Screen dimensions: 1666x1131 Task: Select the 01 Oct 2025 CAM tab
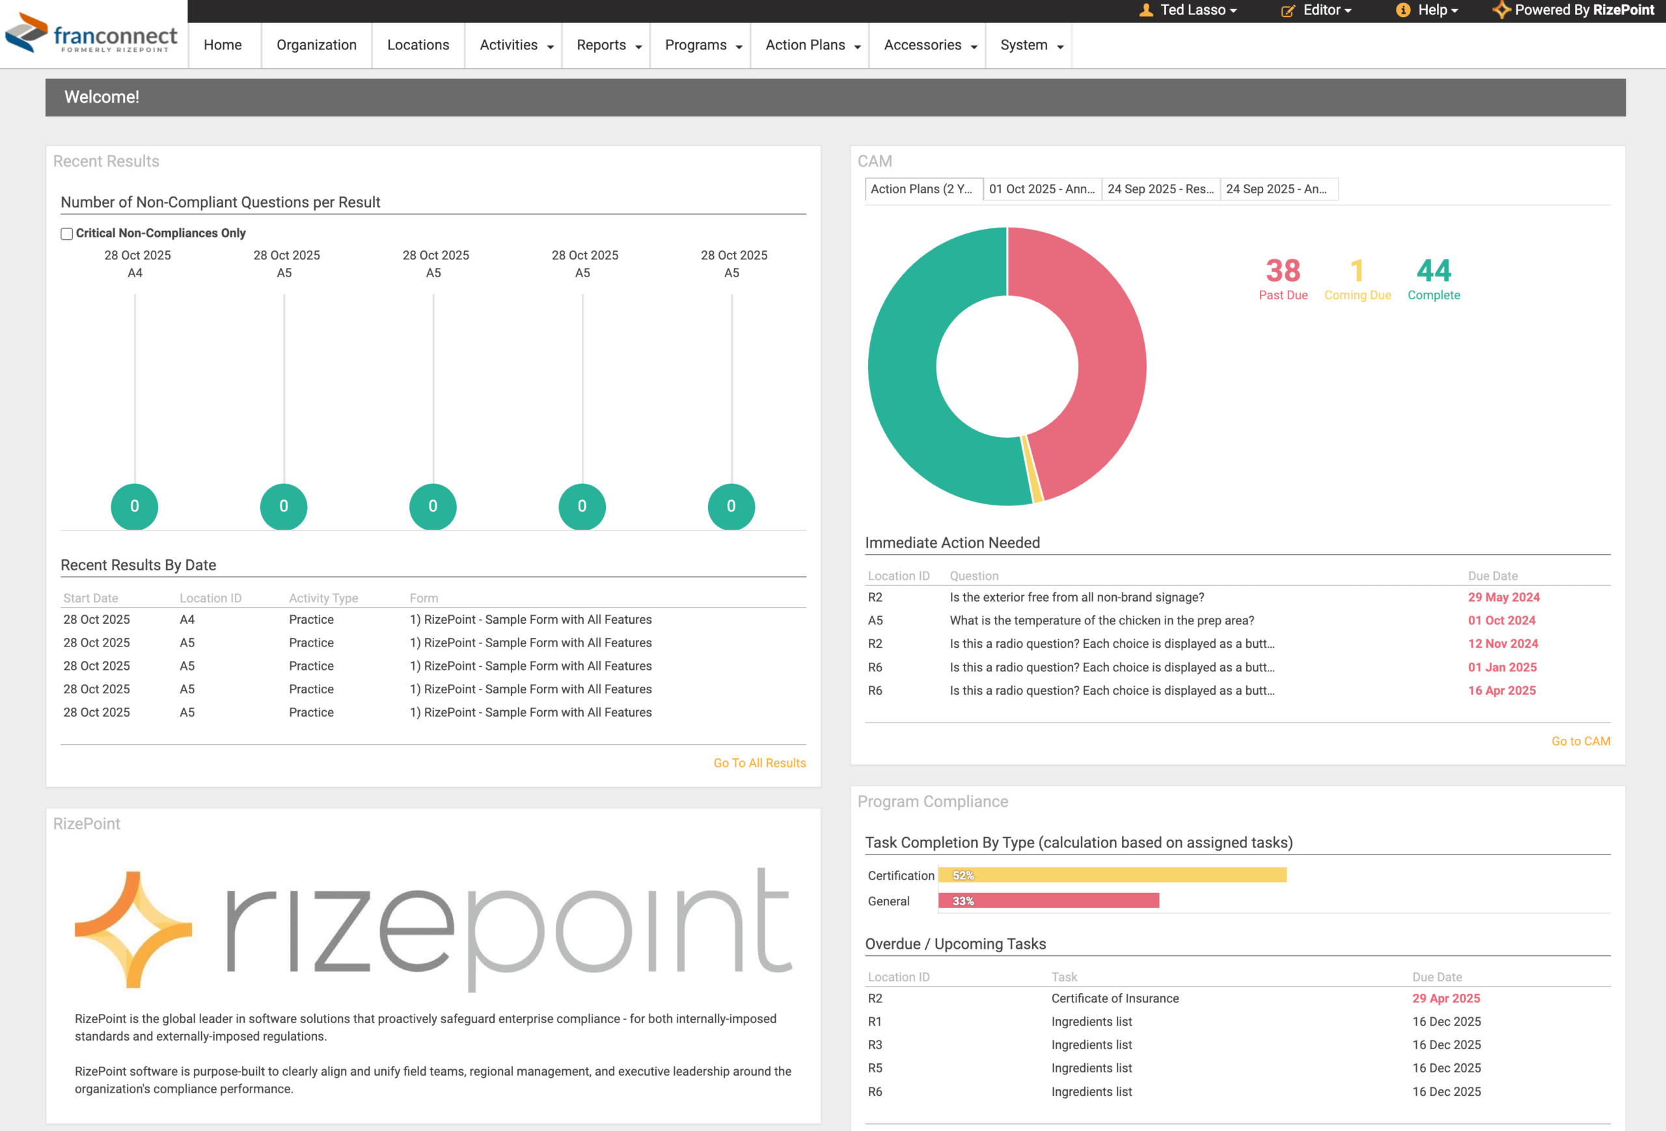point(1041,189)
